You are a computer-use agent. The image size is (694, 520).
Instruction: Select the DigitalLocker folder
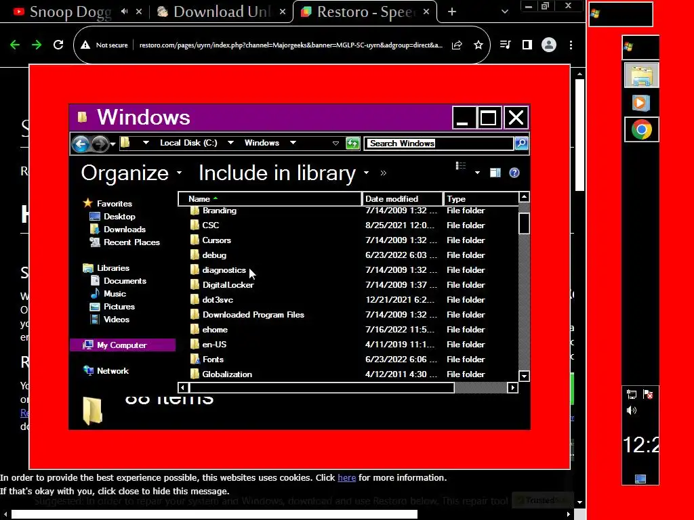pyautogui.click(x=222, y=285)
